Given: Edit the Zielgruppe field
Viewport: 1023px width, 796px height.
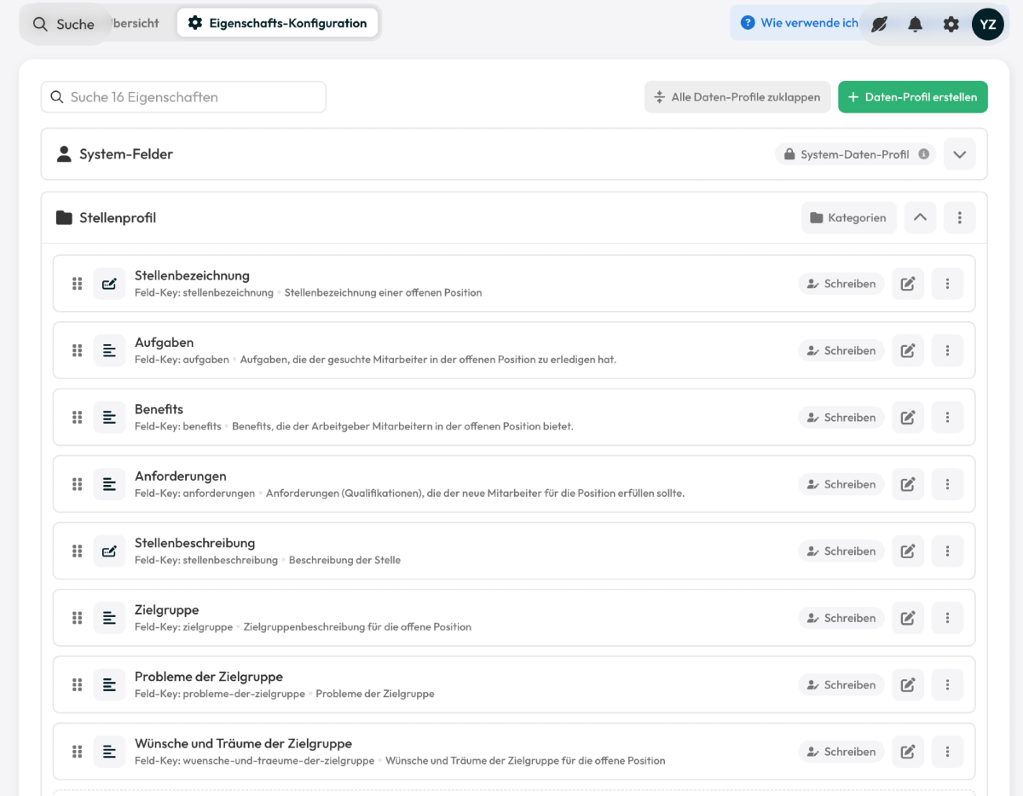Looking at the screenshot, I should point(908,618).
